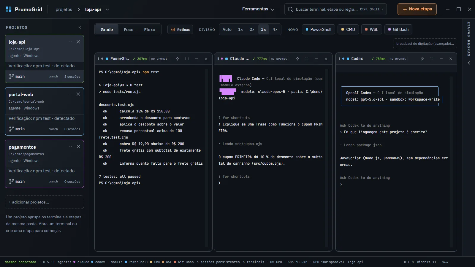Close the Claude terminal pane
This screenshot has height=267, width=475.
(326, 59)
